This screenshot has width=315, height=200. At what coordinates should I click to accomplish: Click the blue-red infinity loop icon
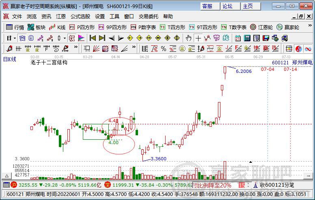308,49
